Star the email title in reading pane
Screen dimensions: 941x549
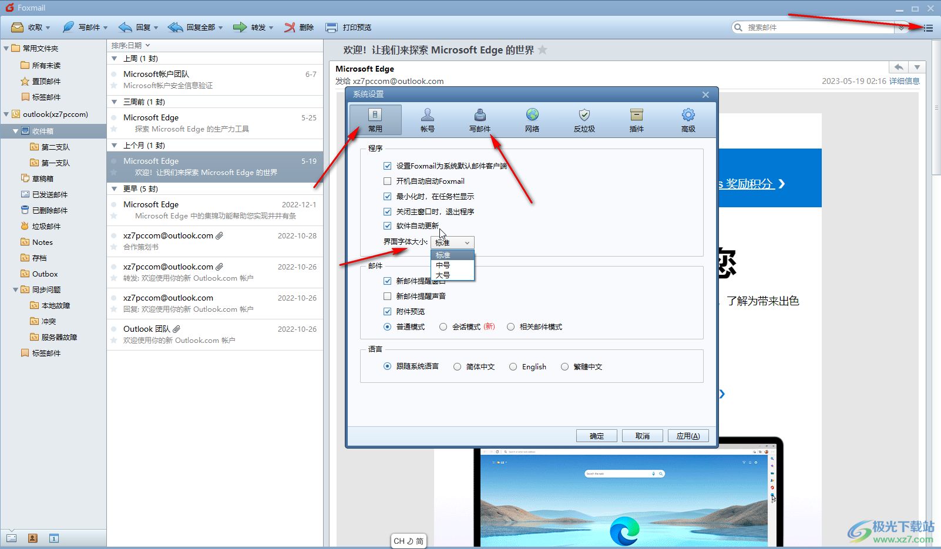(x=543, y=50)
